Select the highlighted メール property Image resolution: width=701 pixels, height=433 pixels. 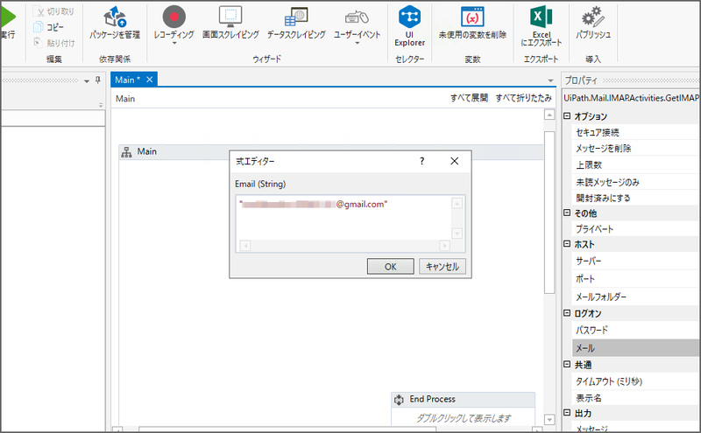click(636, 348)
